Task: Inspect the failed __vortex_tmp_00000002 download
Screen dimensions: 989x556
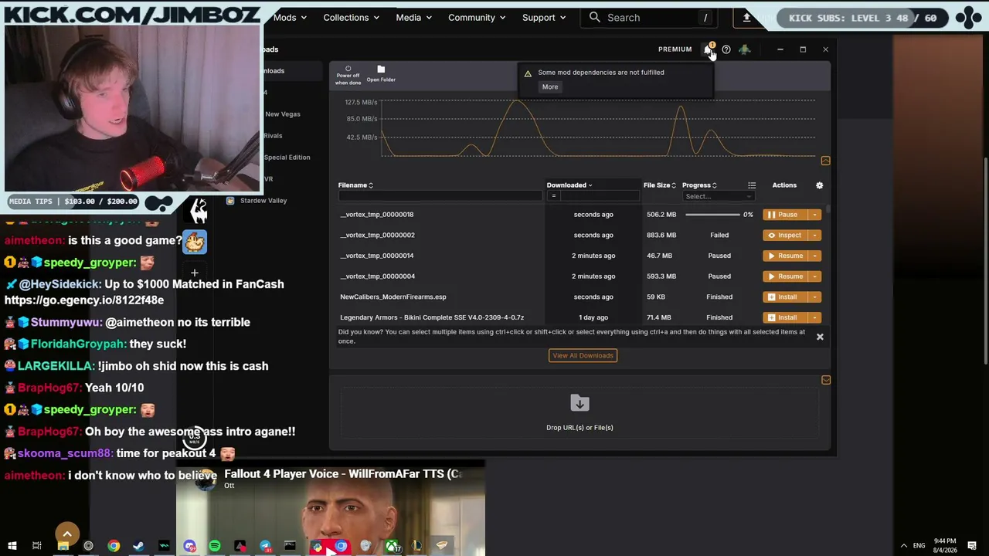Action: coord(784,236)
